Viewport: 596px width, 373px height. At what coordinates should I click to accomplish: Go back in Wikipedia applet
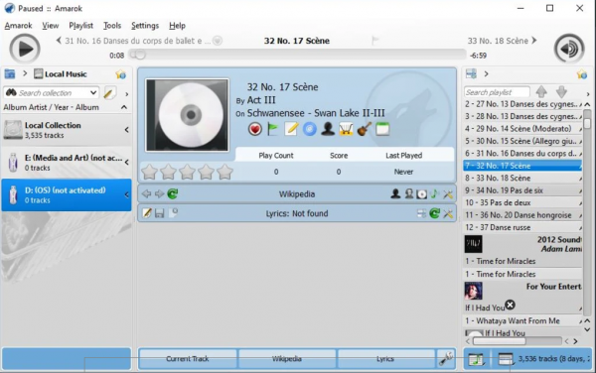click(146, 193)
